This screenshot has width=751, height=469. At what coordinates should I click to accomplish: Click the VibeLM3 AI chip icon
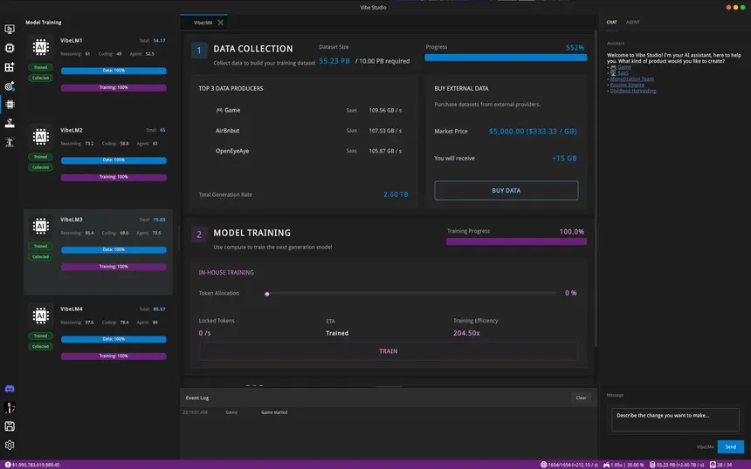41,226
